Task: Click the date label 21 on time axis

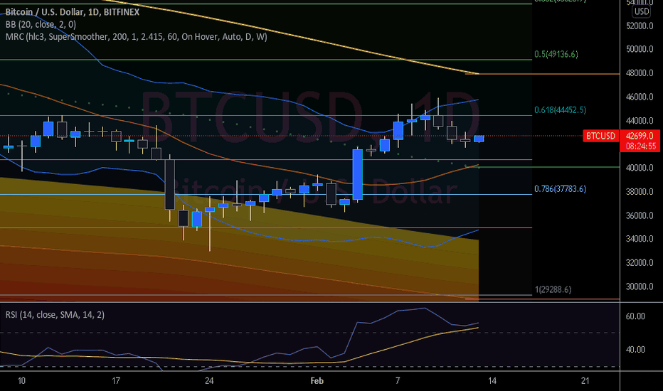Action: pyautogui.click(x=585, y=381)
